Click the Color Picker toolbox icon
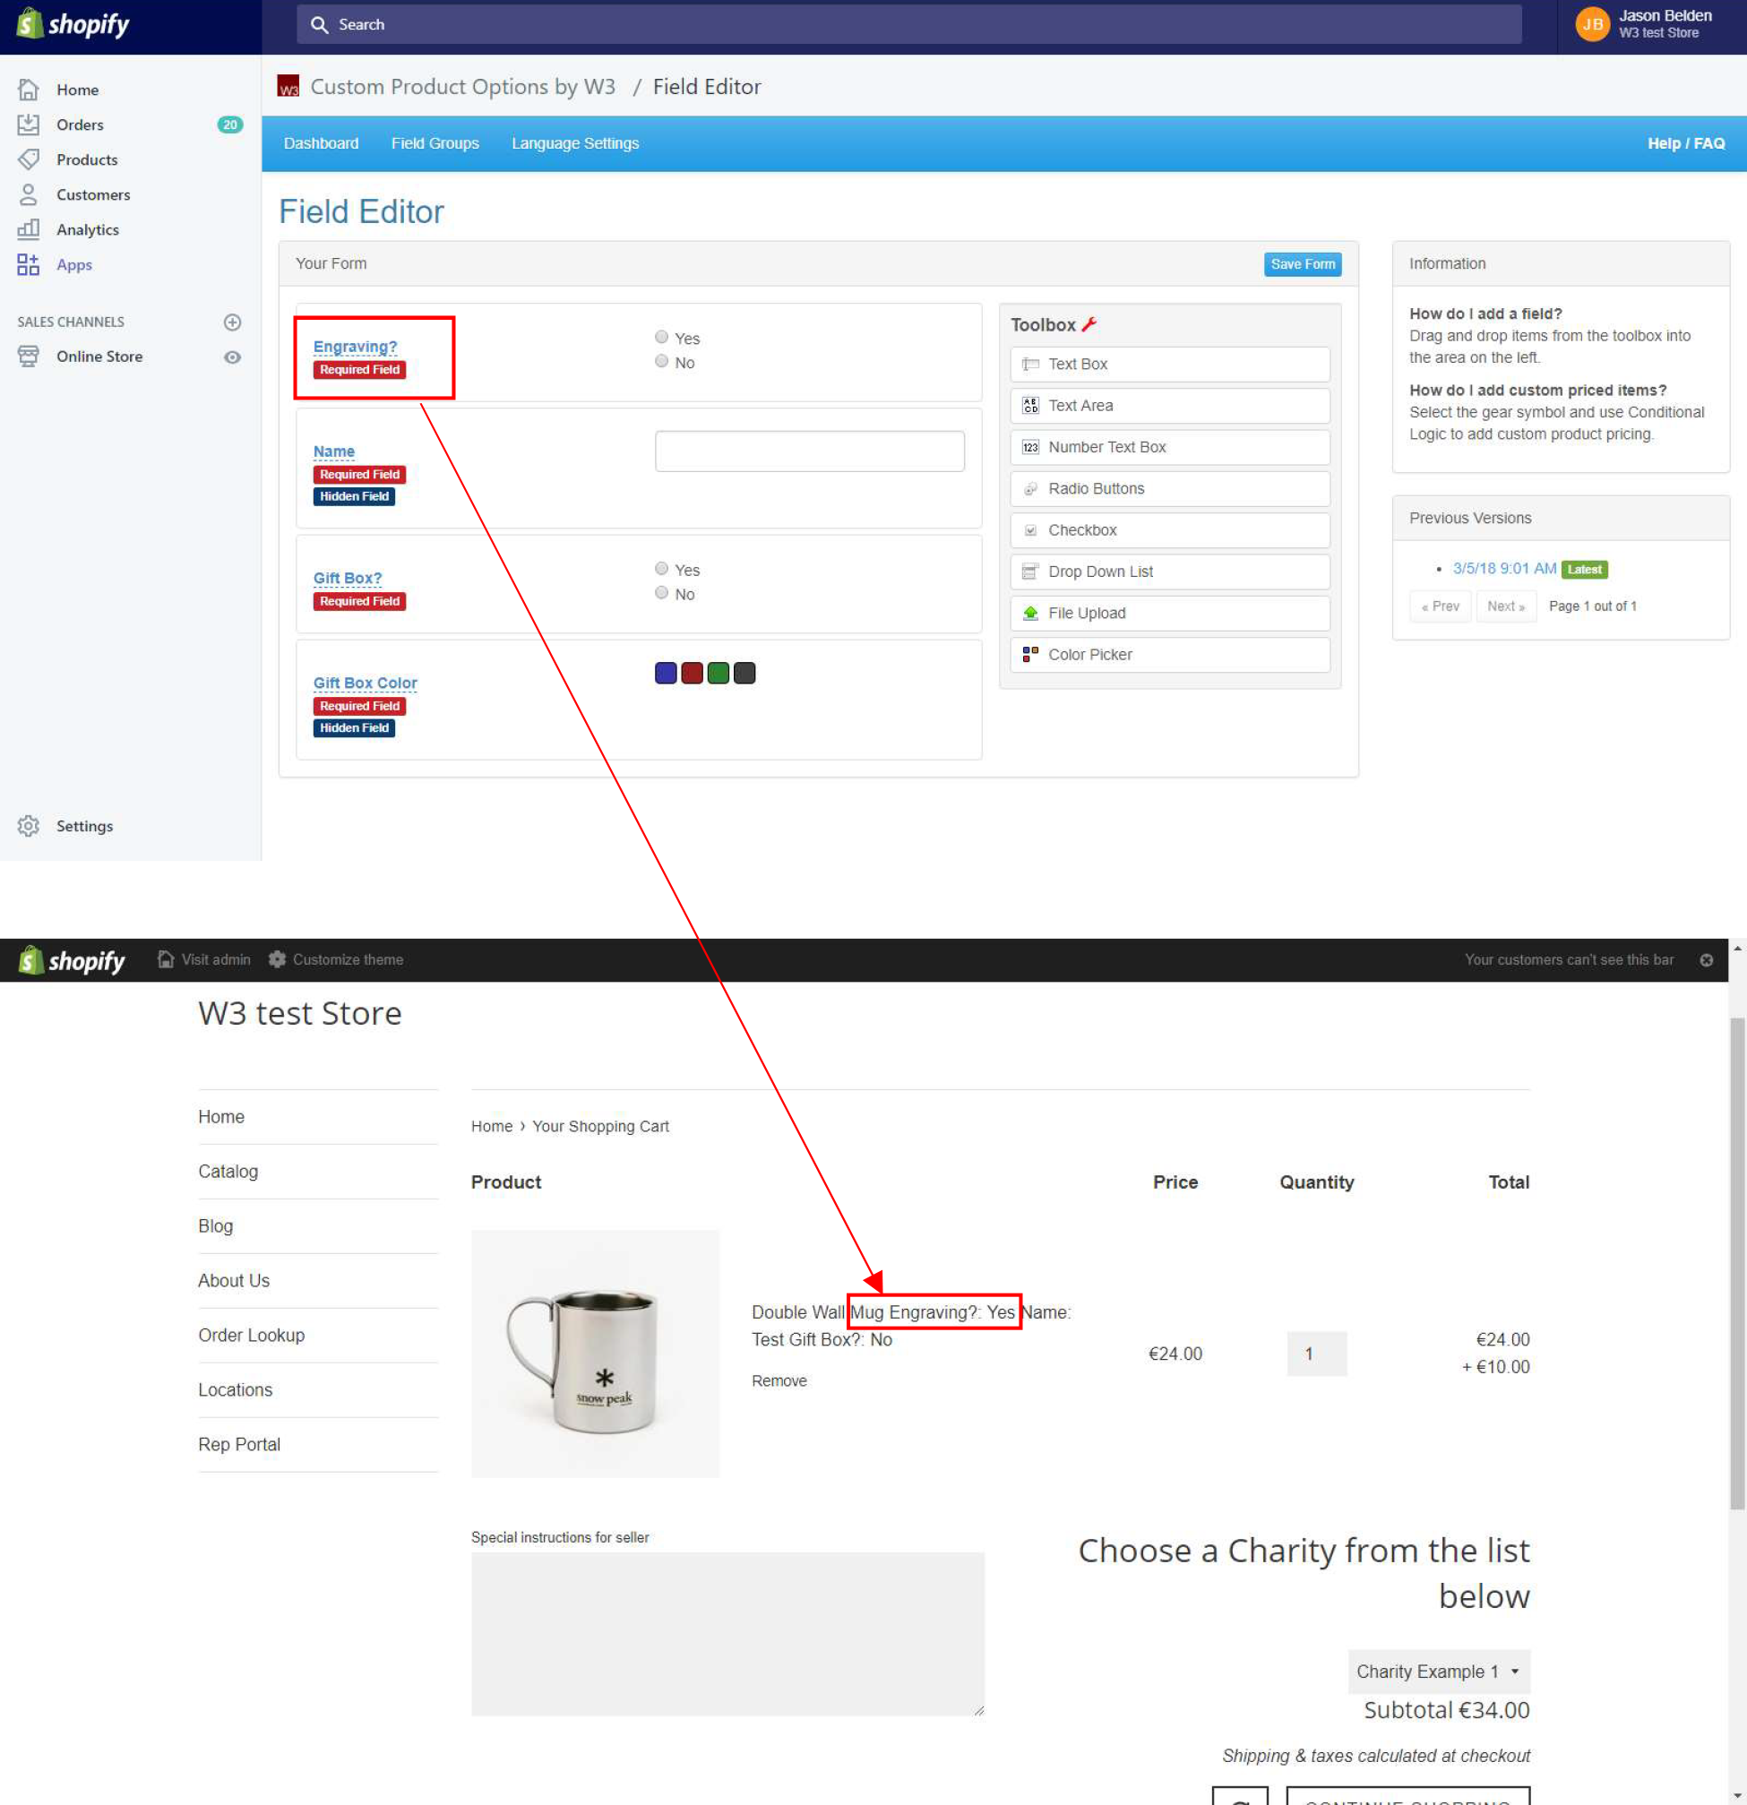Image resolution: width=1747 pixels, height=1805 pixels. click(x=1030, y=655)
